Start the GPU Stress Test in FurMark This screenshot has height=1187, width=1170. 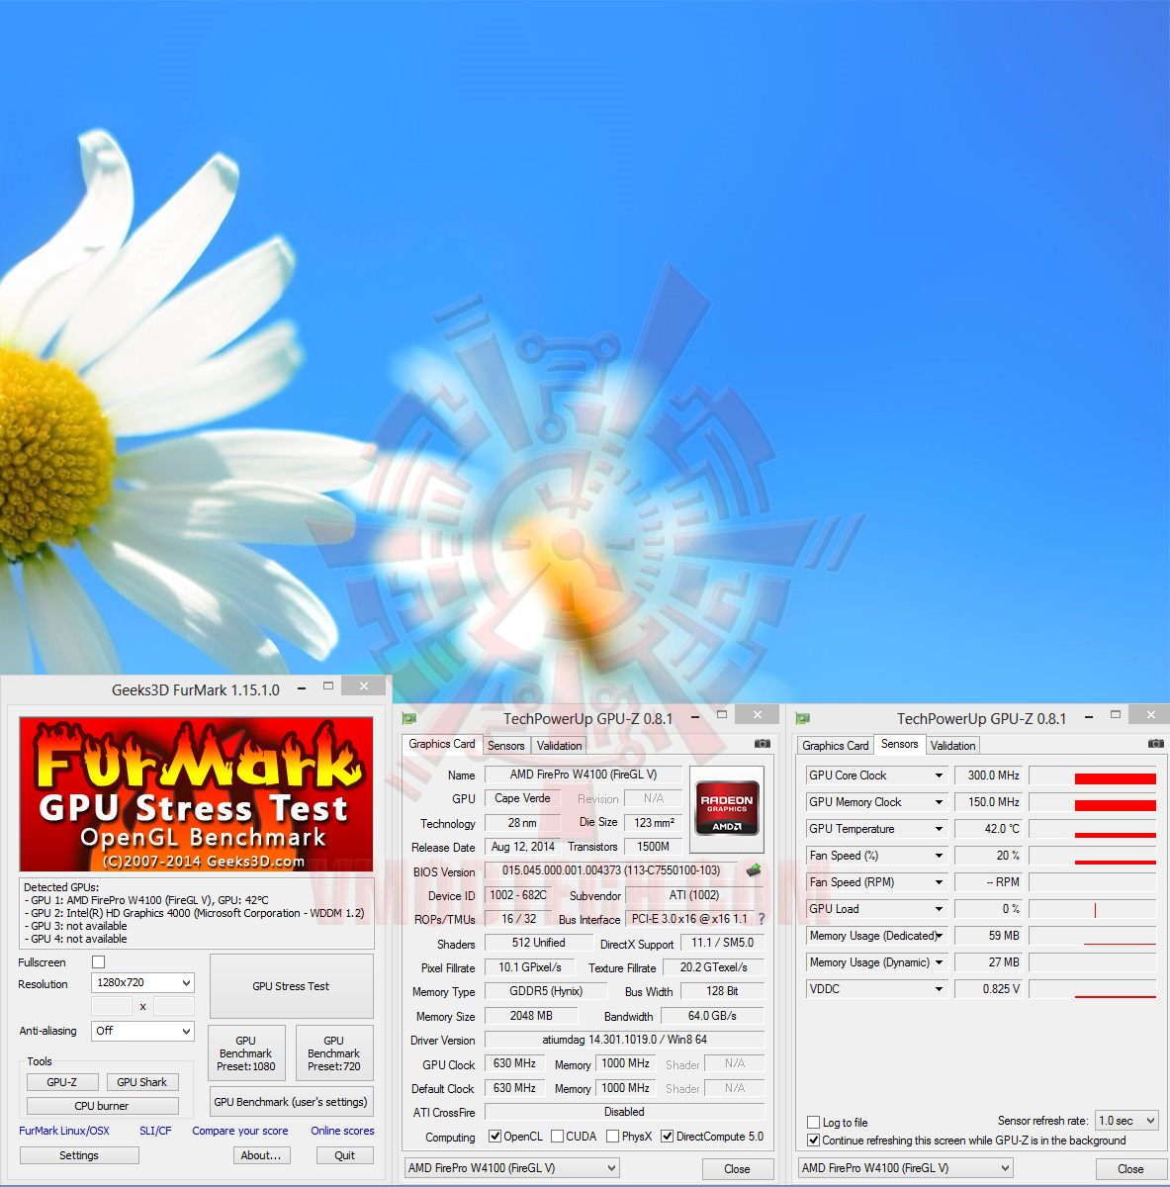pos(292,986)
